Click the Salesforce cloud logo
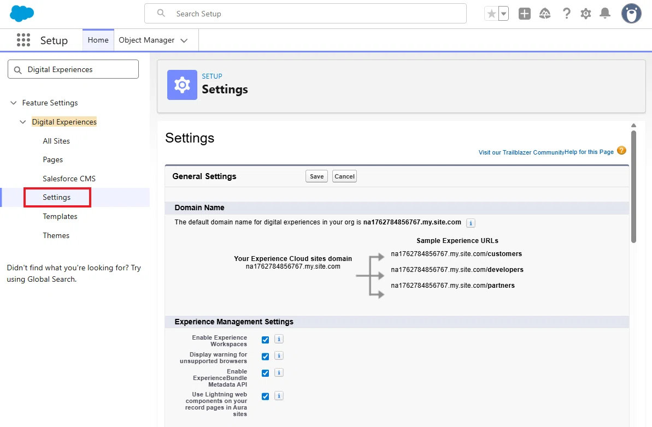The width and height of the screenshot is (652, 427). pyautogui.click(x=22, y=14)
